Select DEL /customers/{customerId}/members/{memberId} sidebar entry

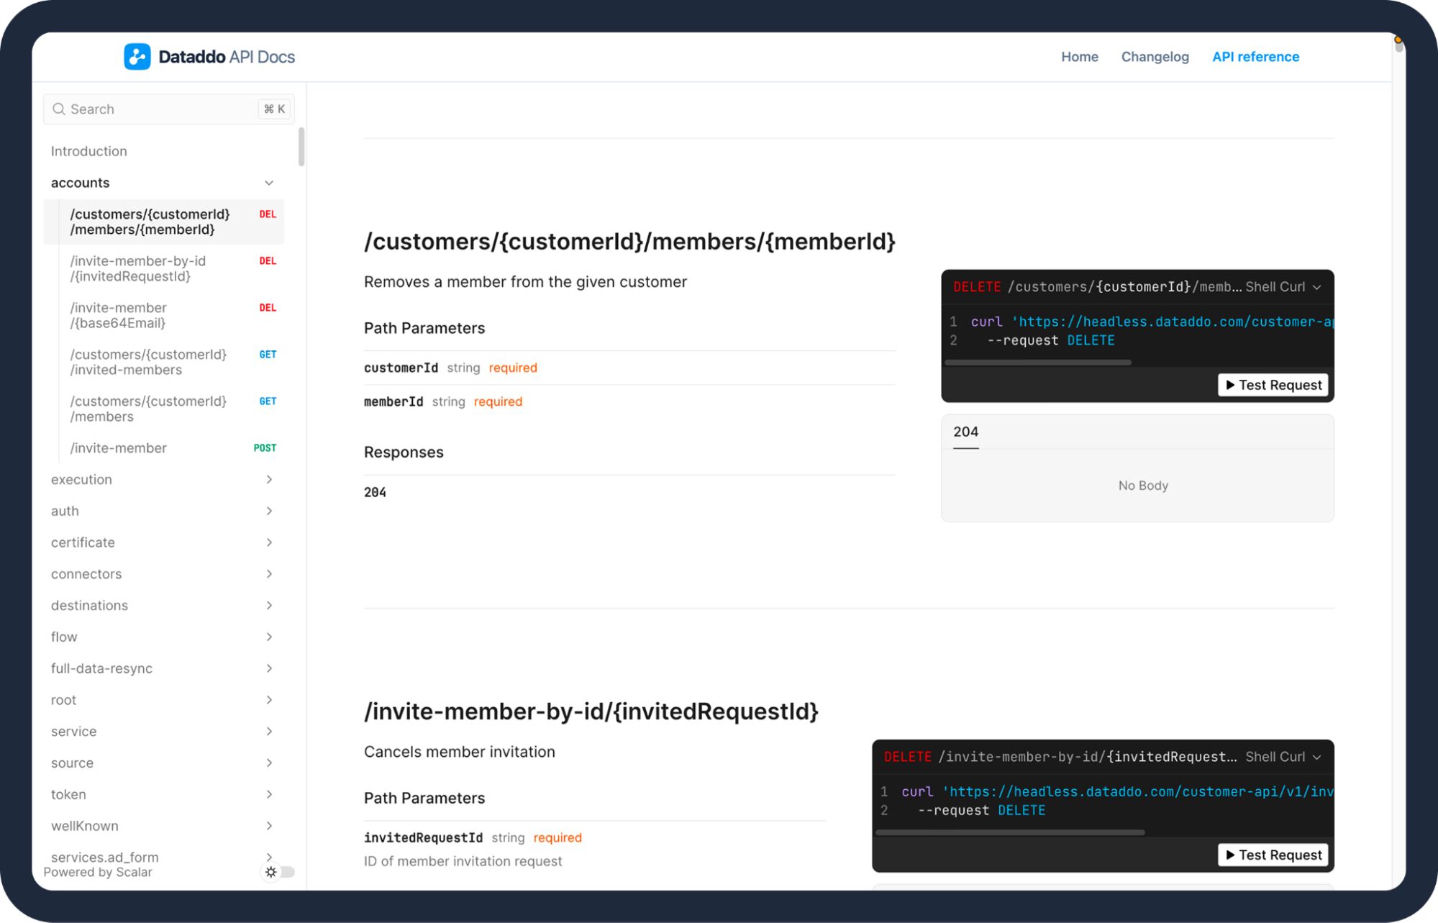click(x=164, y=222)
